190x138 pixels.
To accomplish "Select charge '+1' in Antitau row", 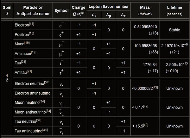I will click(x=79, y=72).
